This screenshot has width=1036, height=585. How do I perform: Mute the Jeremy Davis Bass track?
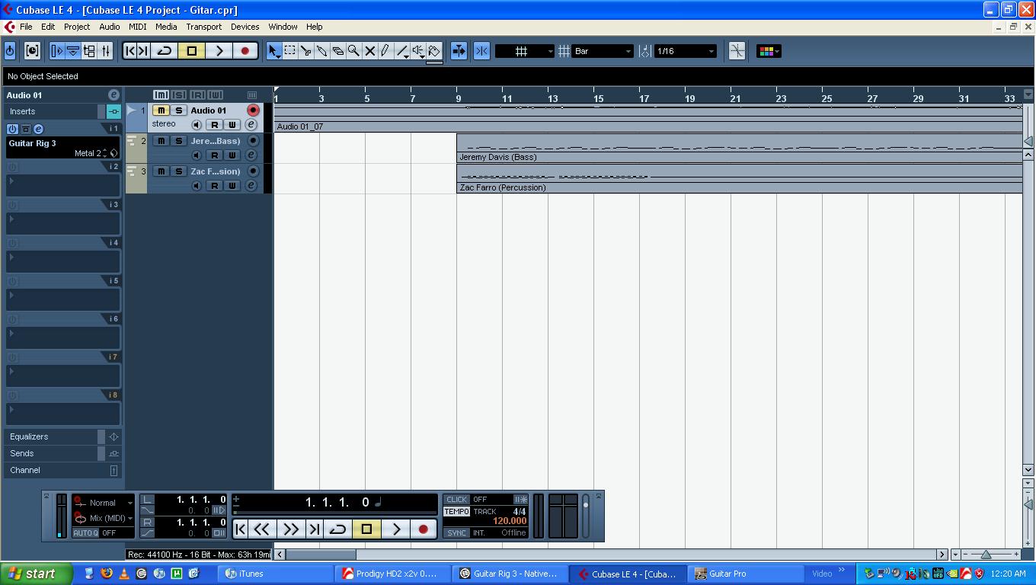click(x=161, y=141)
